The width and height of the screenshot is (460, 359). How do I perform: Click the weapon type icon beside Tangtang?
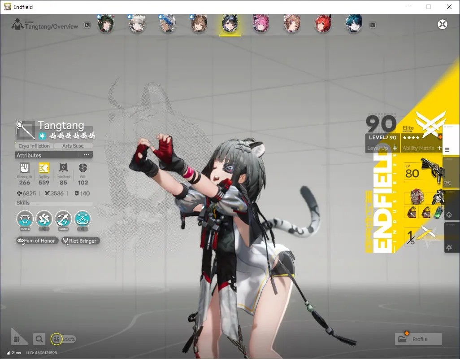(x=25, y=129)
